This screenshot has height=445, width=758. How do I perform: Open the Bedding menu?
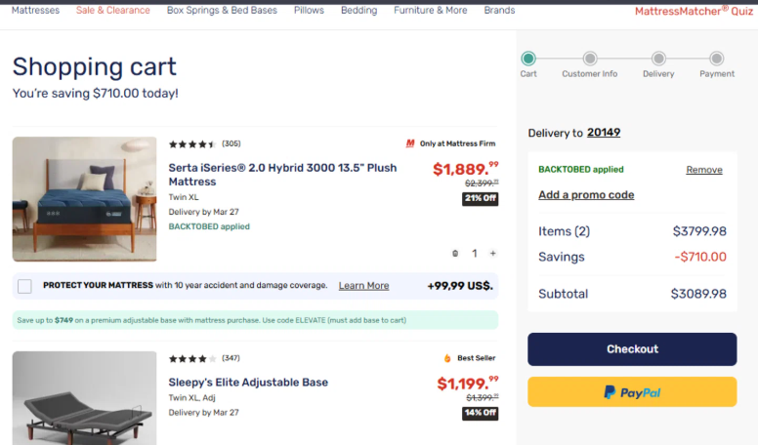click(358, 10)
